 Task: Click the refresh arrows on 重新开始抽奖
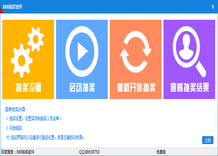[x=136, y=52]
